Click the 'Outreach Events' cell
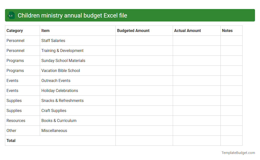The width and height of the screenshot is (260, 160). coord(55,80)
